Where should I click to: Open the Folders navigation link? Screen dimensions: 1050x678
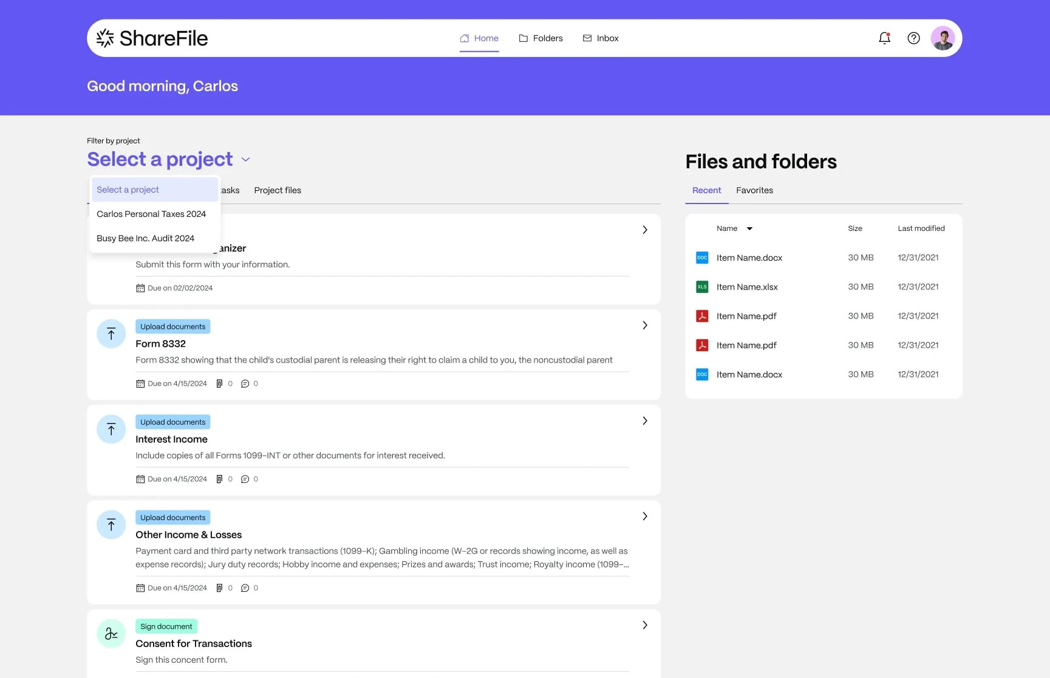[x=540, y=38]
